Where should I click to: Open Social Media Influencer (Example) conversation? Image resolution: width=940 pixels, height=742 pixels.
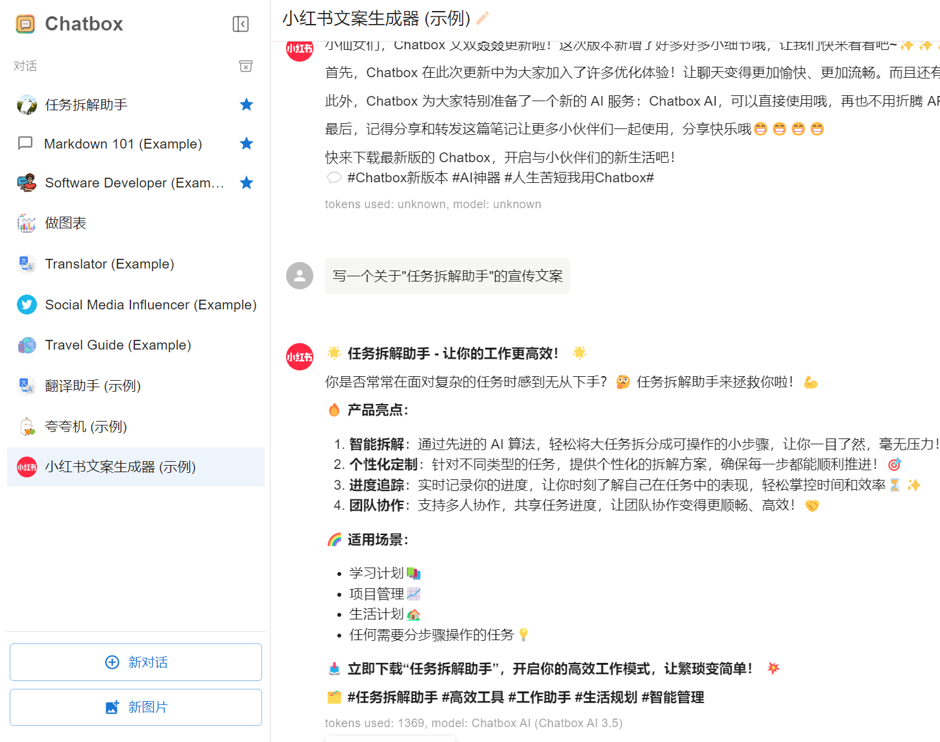click(136, 305)
